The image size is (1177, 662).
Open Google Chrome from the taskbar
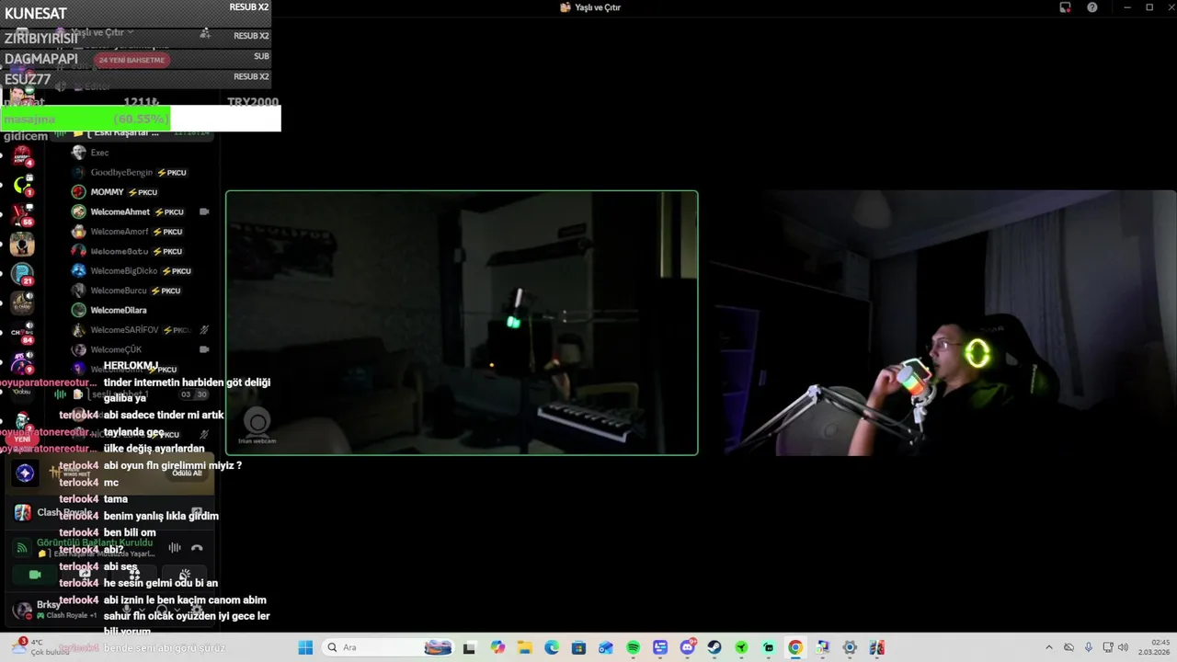(795, 647)
